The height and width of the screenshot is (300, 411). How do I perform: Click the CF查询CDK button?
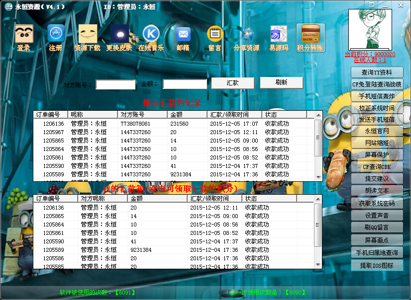377,166
